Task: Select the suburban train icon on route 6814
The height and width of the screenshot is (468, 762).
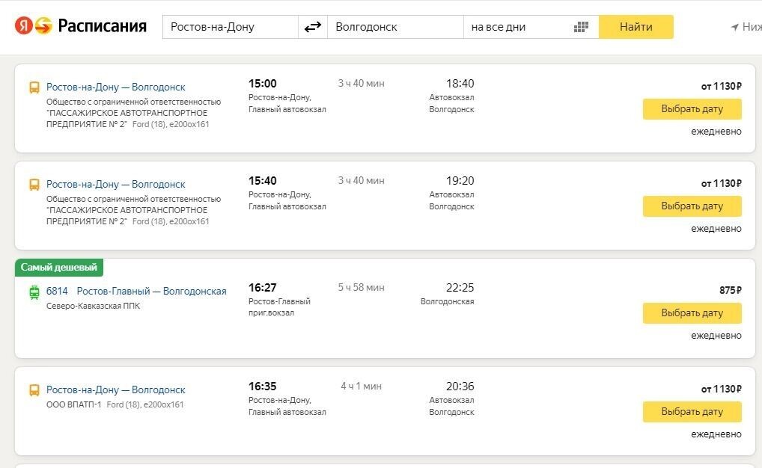Action: pos(34,292)
